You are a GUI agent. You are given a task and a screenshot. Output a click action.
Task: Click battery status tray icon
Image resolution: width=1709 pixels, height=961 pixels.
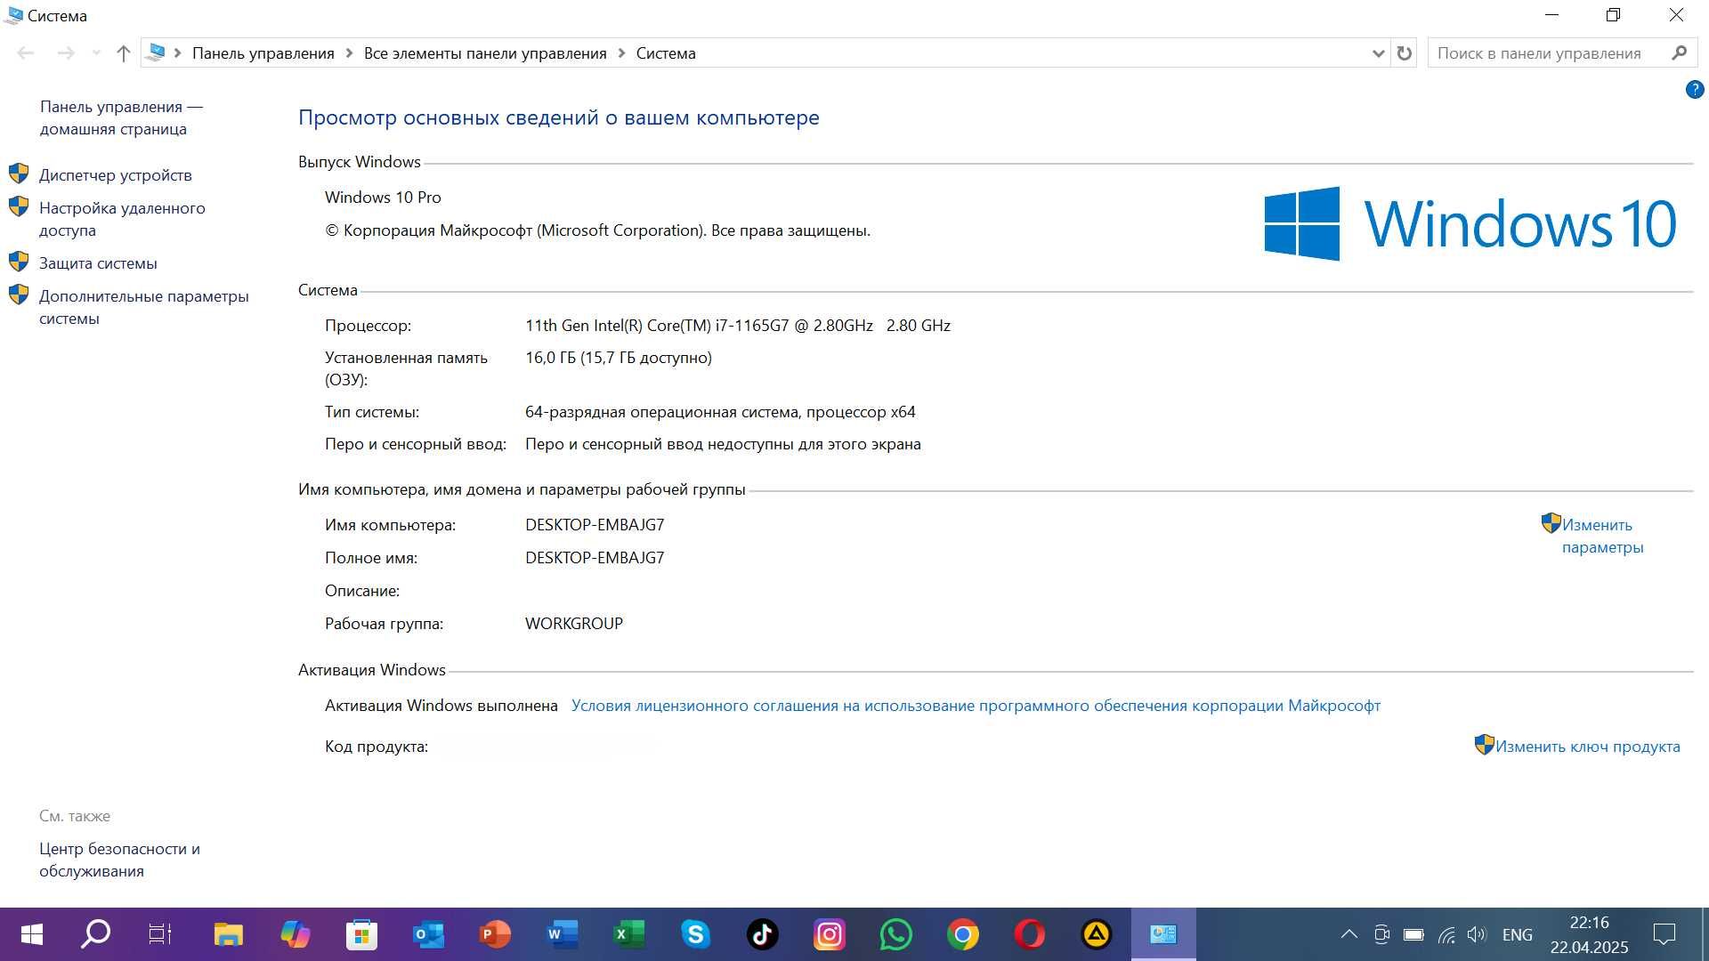click(x=1413, y=934)
